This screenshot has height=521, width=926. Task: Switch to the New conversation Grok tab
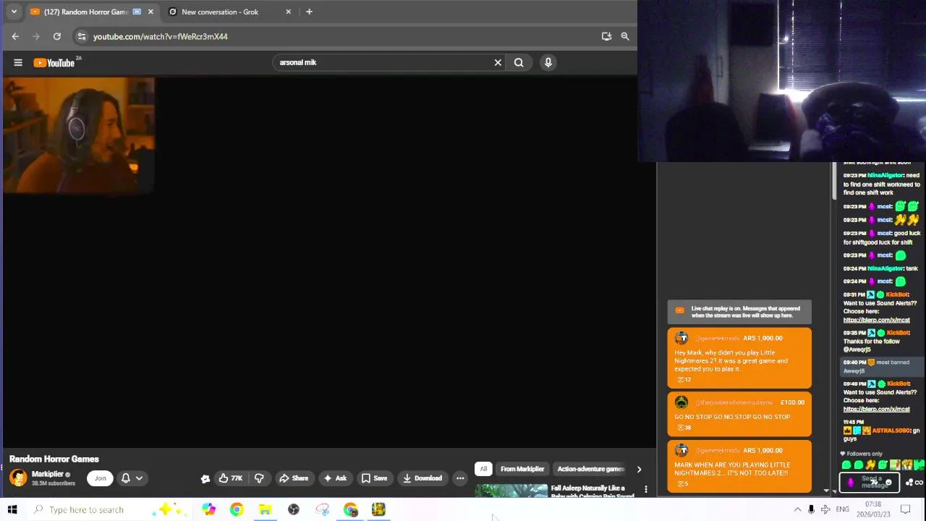point(220,12)
